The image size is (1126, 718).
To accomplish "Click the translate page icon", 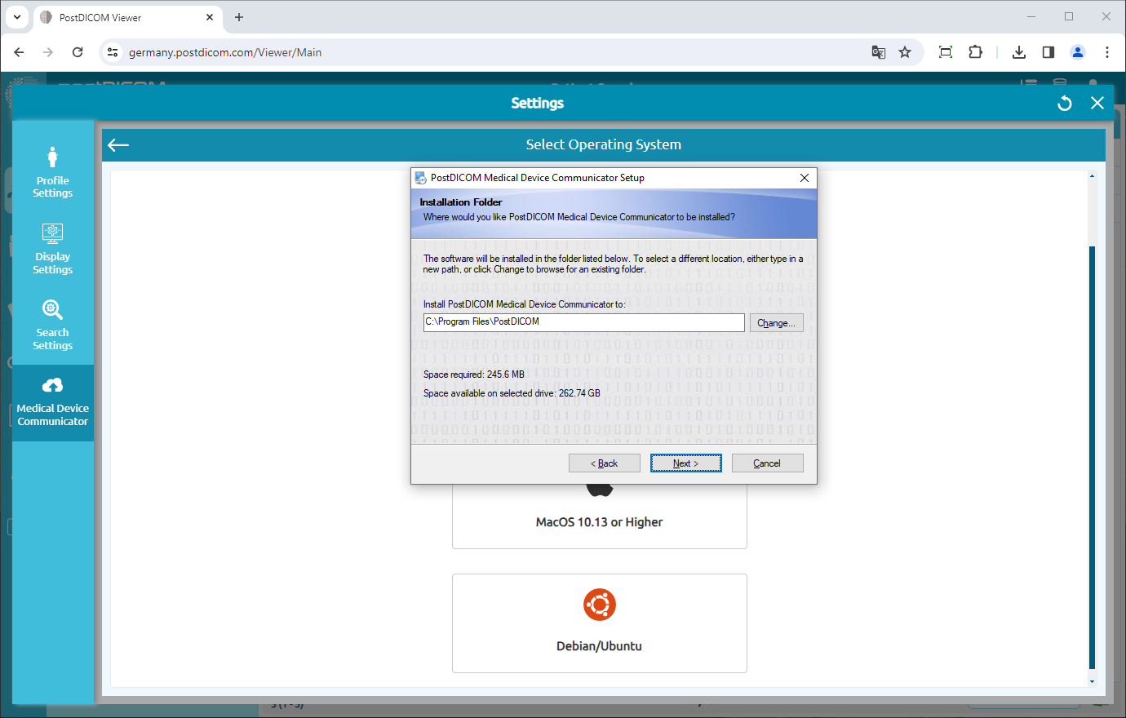I will tap(879, 52).
